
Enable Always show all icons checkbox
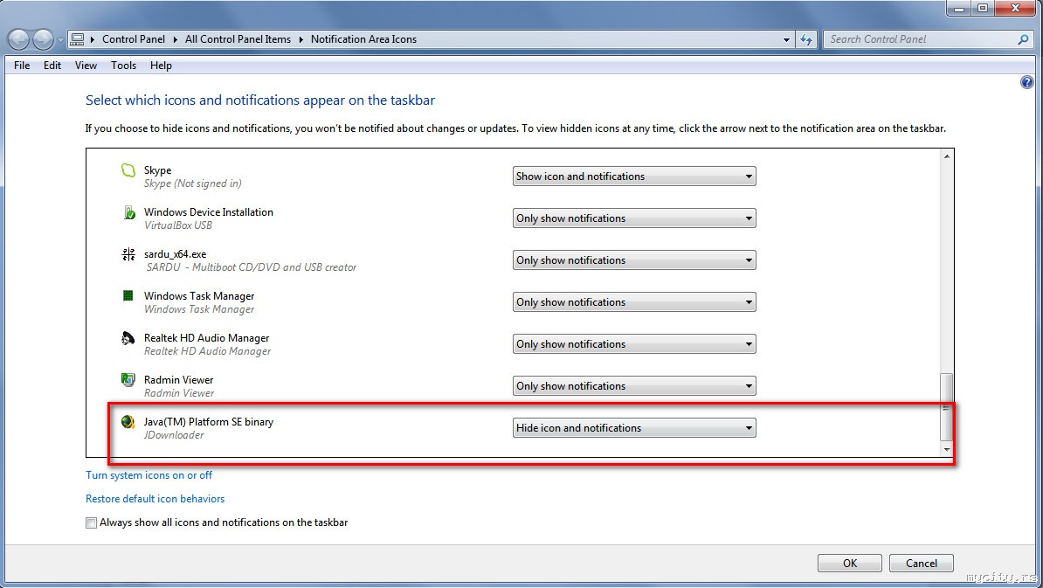[x=91, y=522]
